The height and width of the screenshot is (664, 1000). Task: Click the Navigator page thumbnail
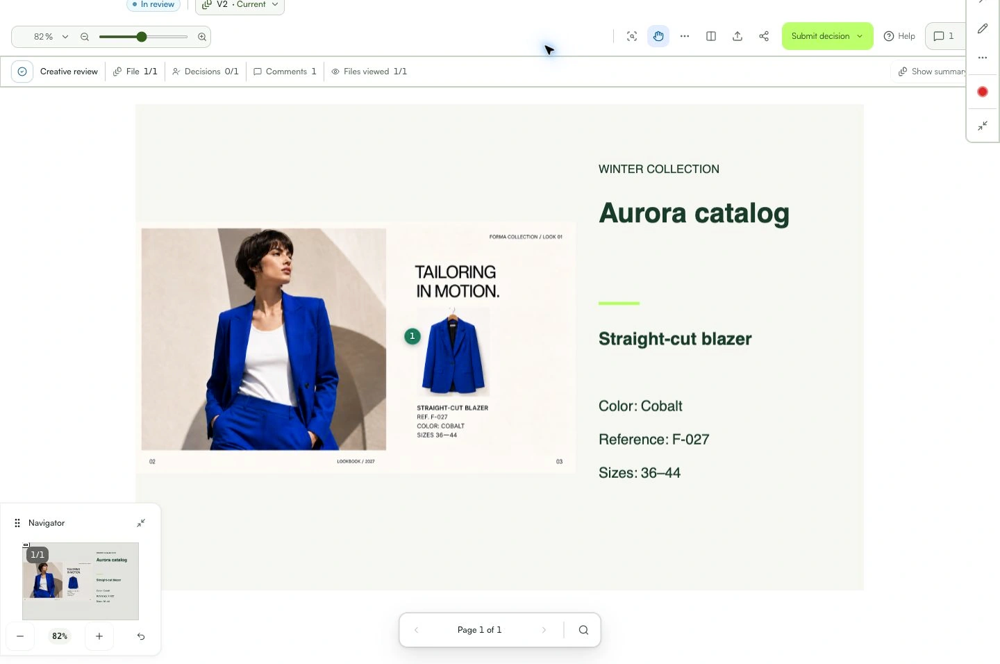pyautogui.click(x=81, y=581)
